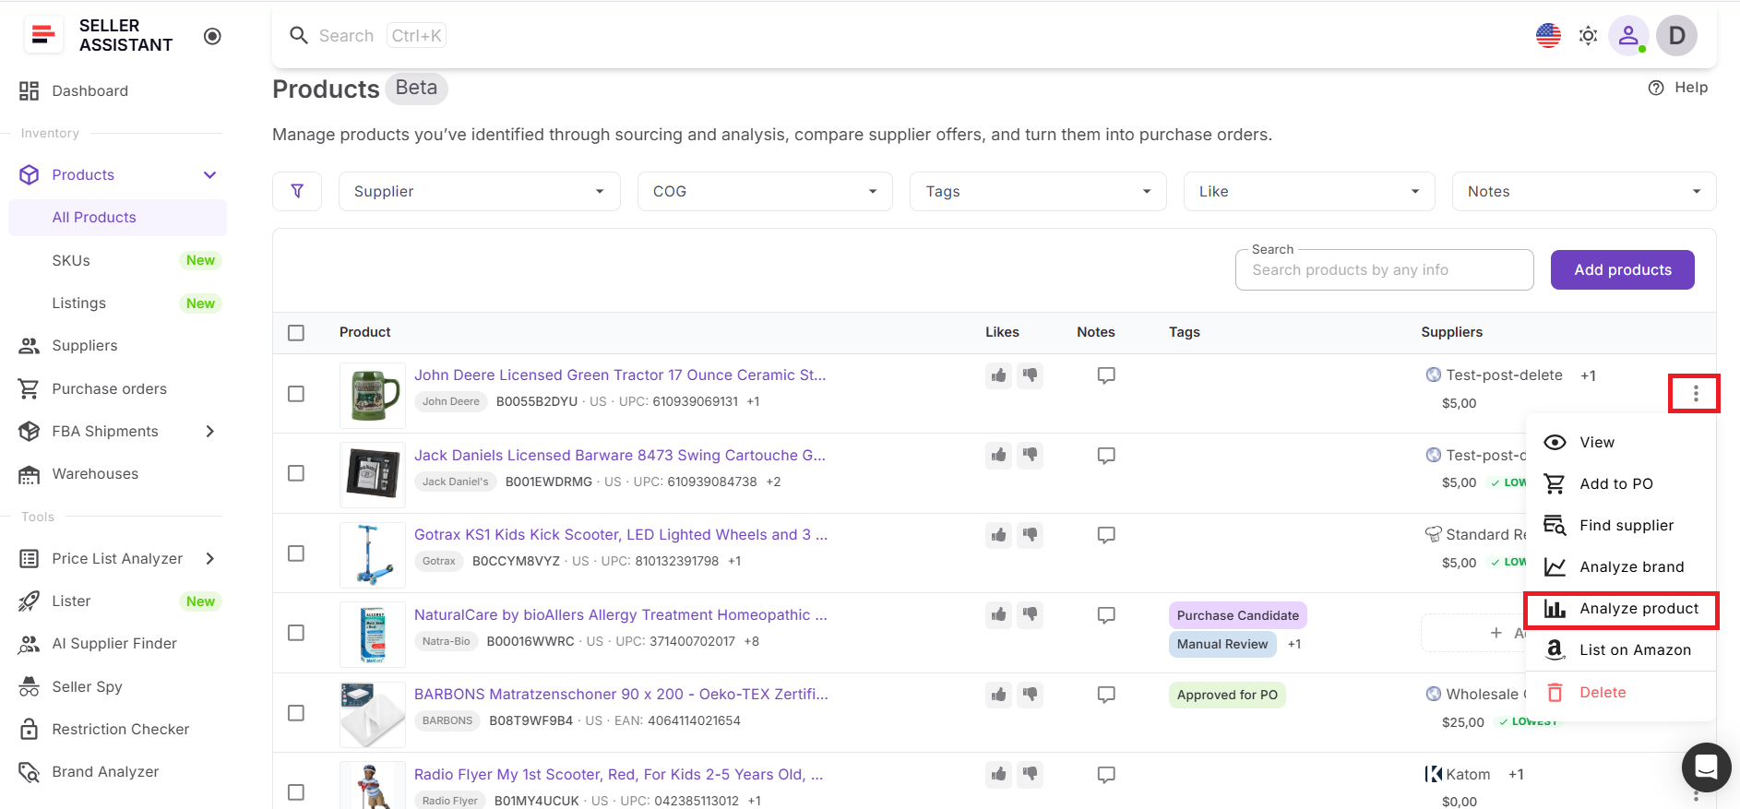Expand Price List Analyzer submenu arrow

pyautogui.click(x=209, y=558)
